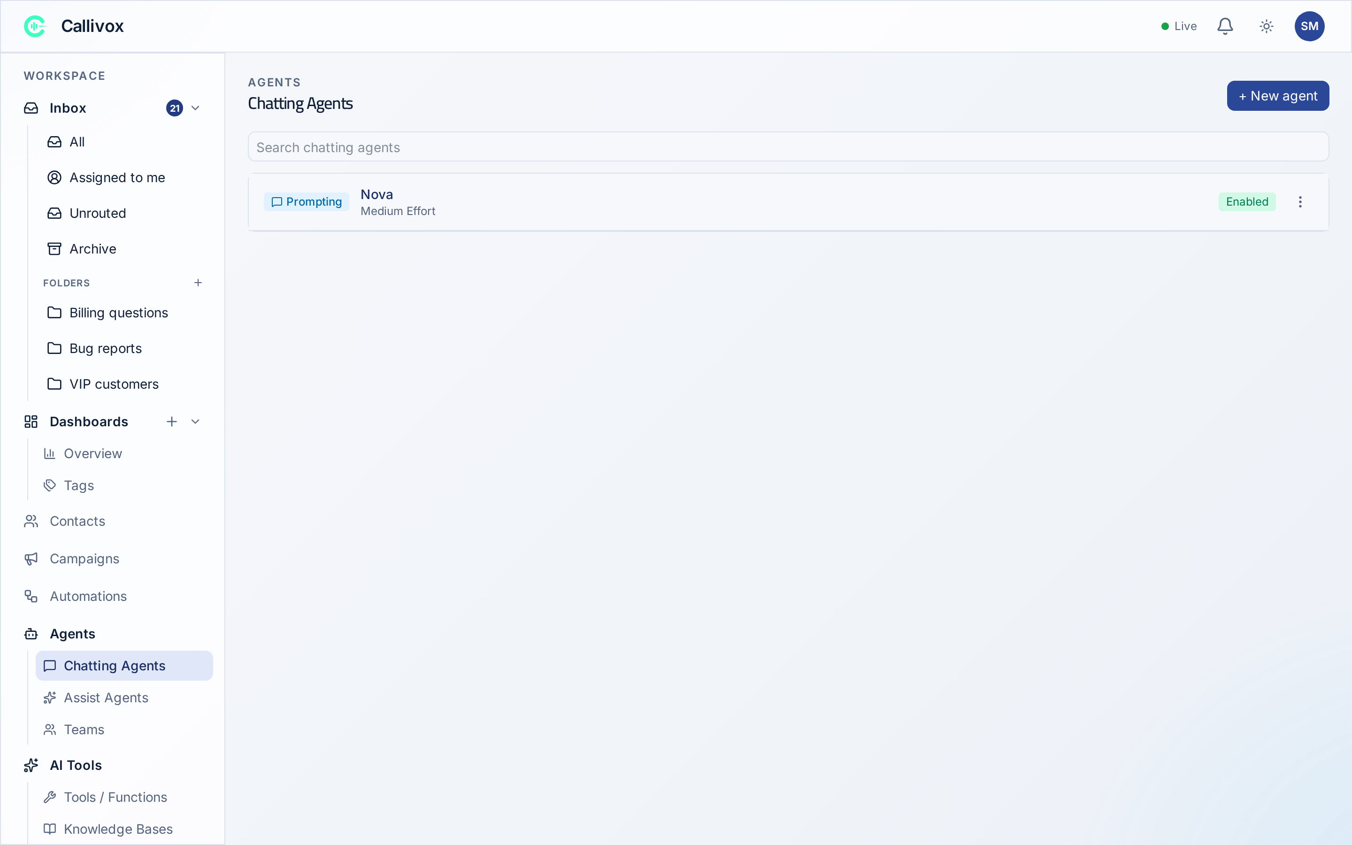1352x845 pixels.
Task: Open the Overview dashboard
Action: pyautogui.click(x=124, y=453)
